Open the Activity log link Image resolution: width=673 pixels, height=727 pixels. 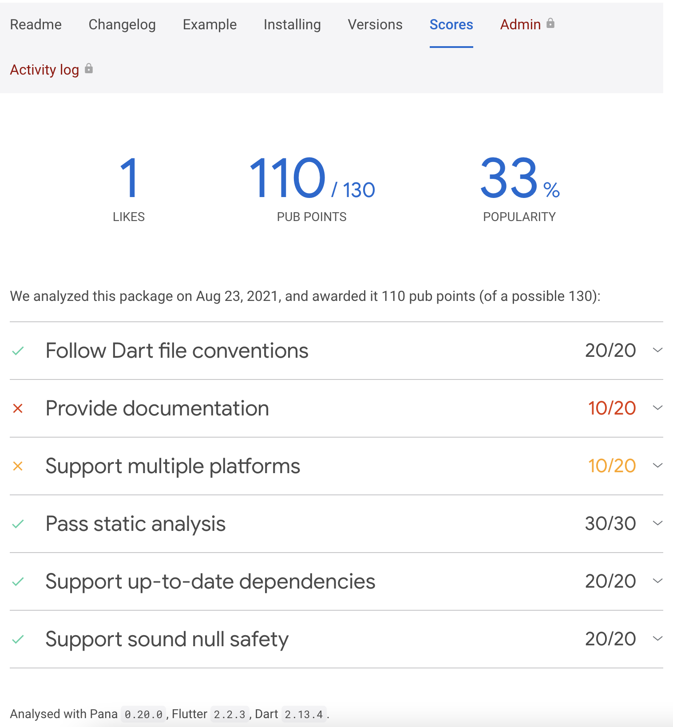click(44, 70)
